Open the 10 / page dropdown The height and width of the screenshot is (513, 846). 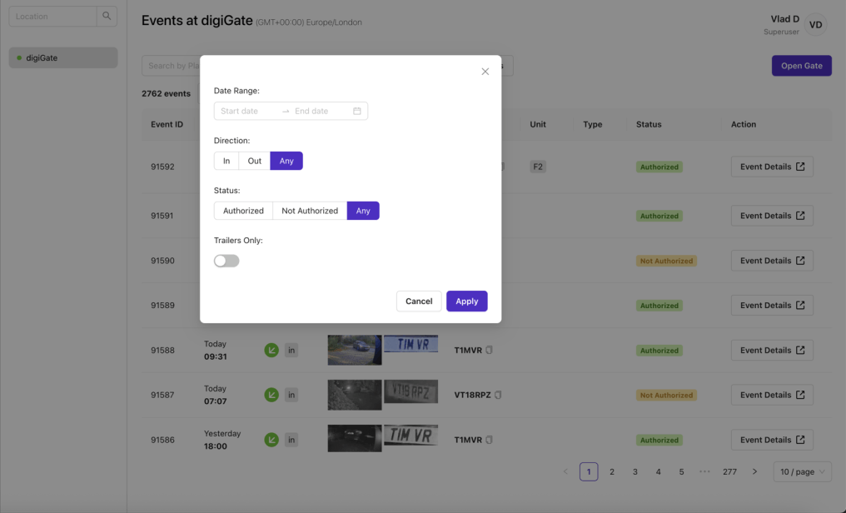tap(802, 471)
